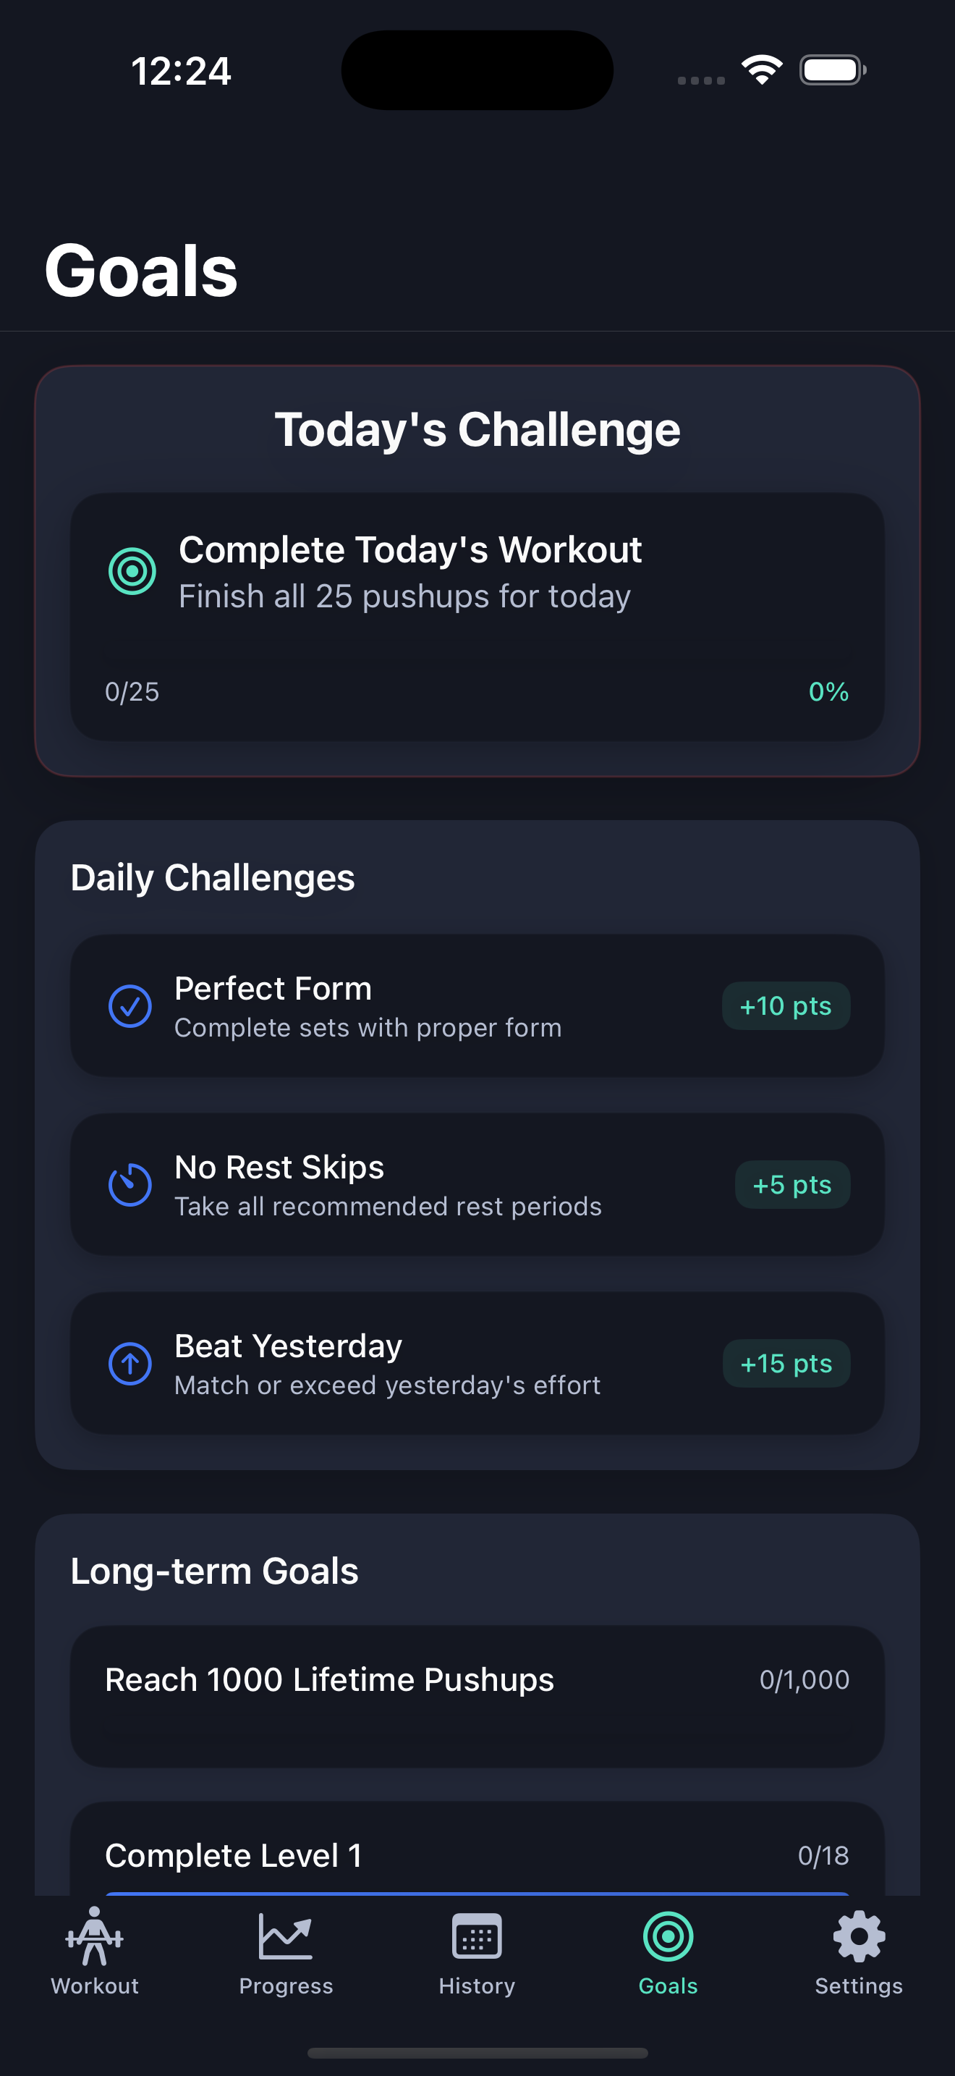
Task: Tap the Goals target icon in tab bar
Action: pyautogui.click(x=668, y=1936)
